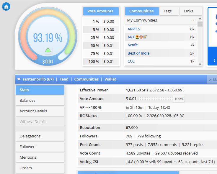The height and width of the screenshot is (174, 217).
Task: Click the Voting CSI 14.8 value
Action: click(130, 162)
